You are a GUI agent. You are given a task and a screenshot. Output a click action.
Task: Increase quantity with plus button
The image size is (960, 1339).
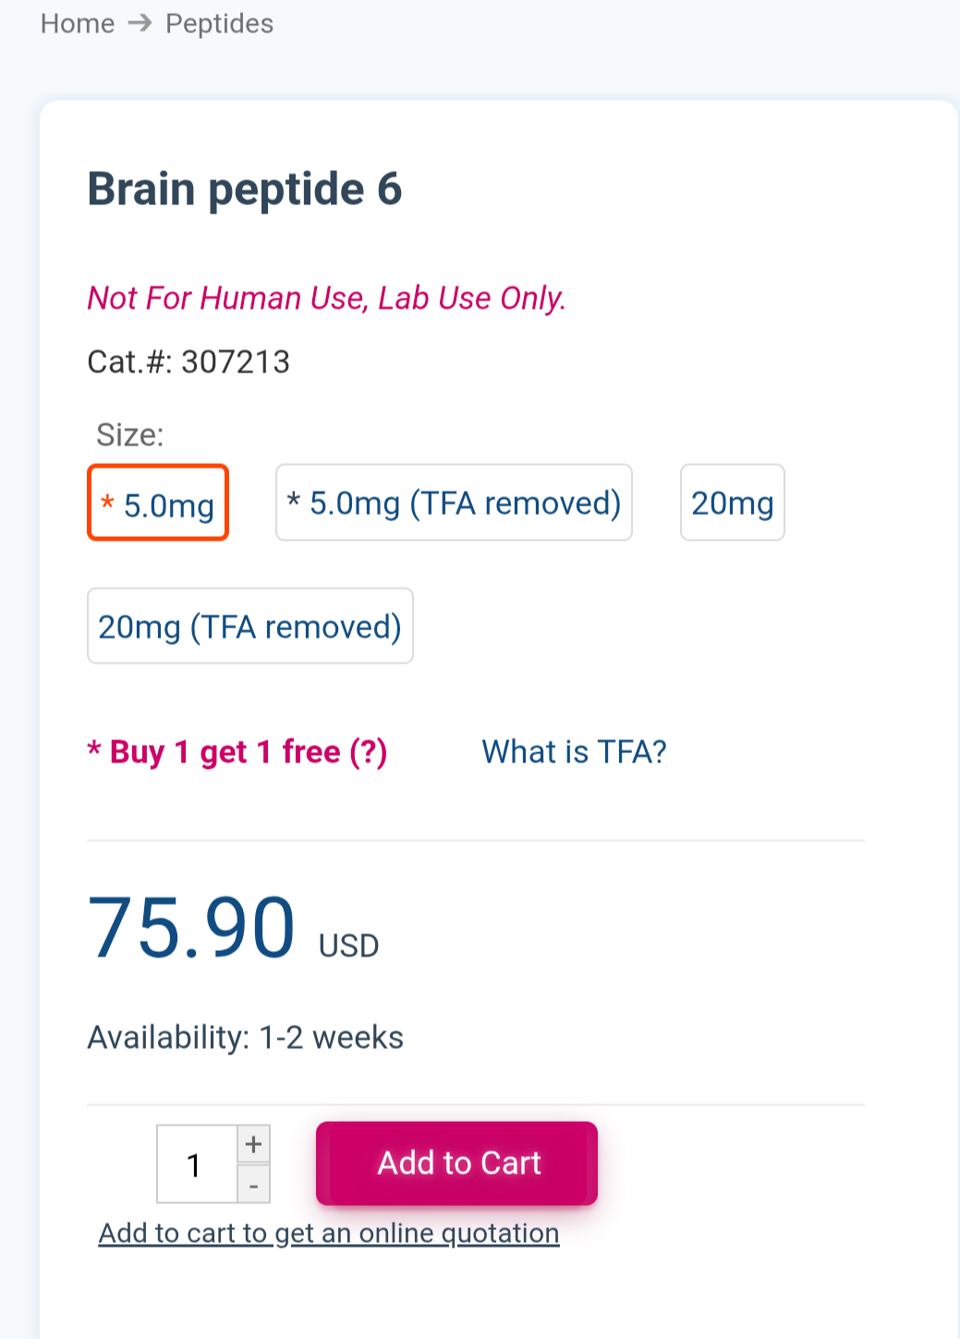[x=254, y=1145]
